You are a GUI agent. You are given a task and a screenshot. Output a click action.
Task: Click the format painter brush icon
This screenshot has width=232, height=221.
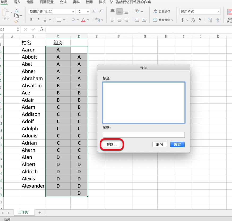pyautogui.click(x=16, y=21)
